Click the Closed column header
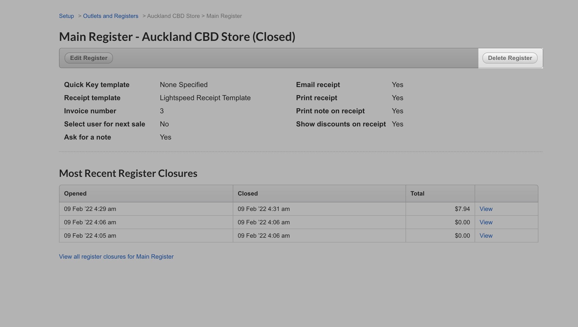The image size is (578, 327). (x=248, y=194)
